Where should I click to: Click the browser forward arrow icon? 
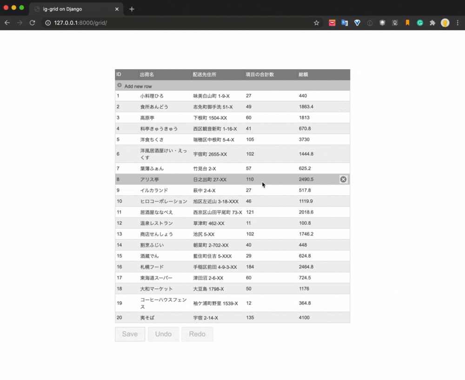20,22
